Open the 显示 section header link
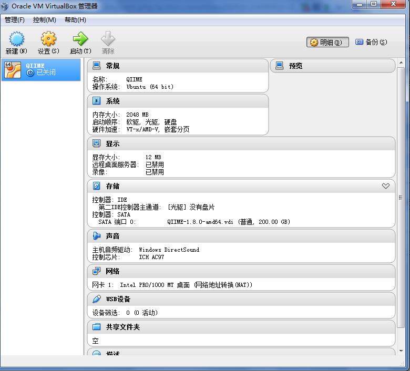410x371 pixels. 112,144
